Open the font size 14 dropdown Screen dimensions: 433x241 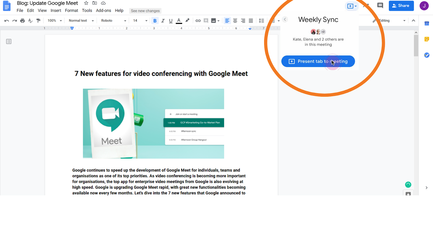pos(140,21)
